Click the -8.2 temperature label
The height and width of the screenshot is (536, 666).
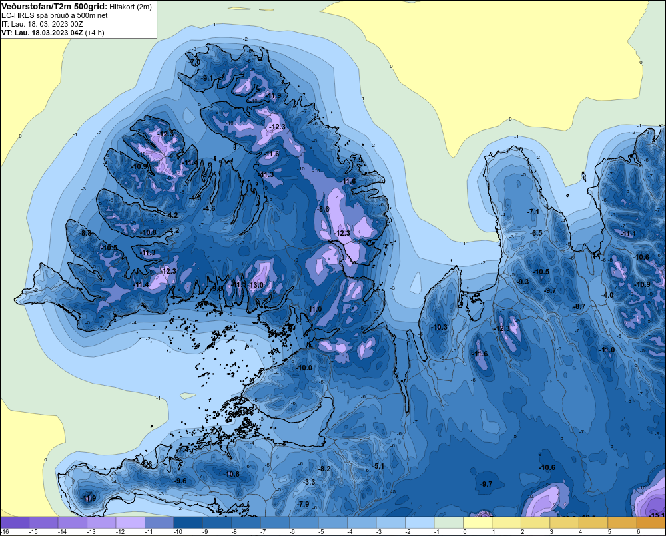324,469
